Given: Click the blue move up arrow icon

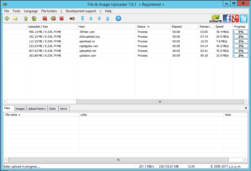Looking at the screenshot, I should (91, 18).
